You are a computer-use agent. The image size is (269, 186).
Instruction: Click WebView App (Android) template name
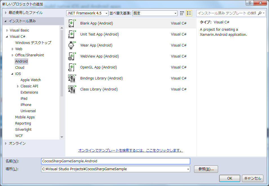coord(99,56)
